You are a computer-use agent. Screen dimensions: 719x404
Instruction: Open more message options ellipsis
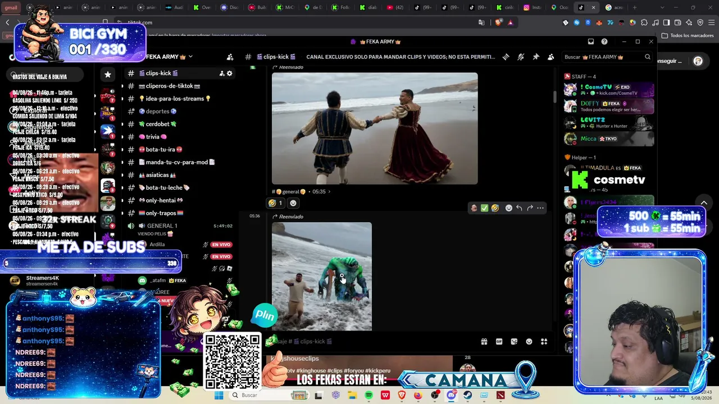tap(540, 208)
